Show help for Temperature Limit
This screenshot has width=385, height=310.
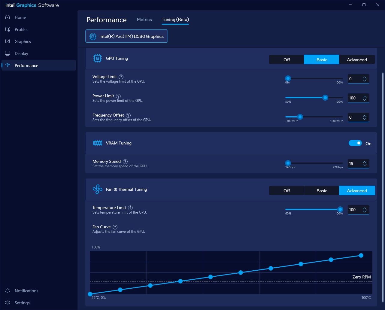pos(130,208)
